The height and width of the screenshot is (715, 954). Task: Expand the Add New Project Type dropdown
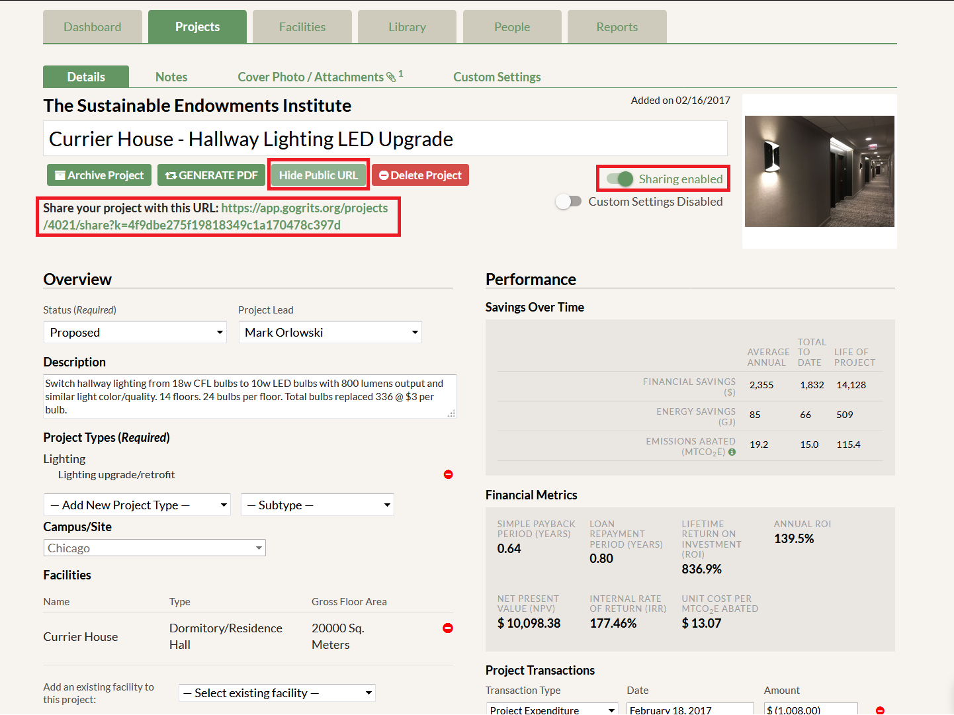[137, 505]
